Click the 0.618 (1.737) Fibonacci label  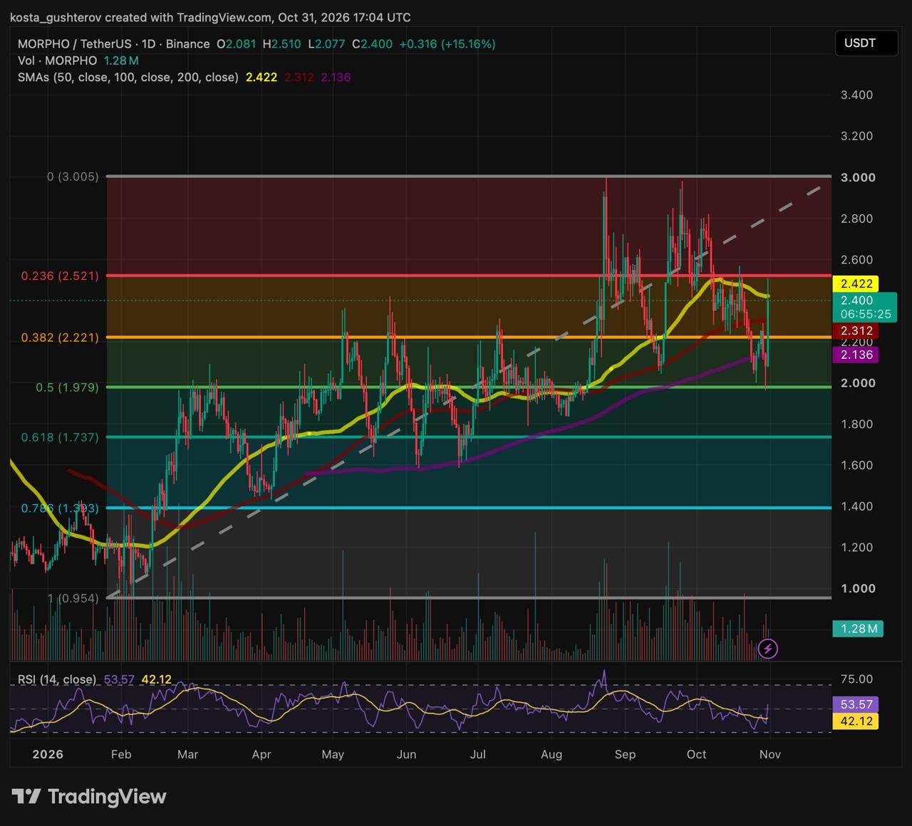tap(60, 437)
